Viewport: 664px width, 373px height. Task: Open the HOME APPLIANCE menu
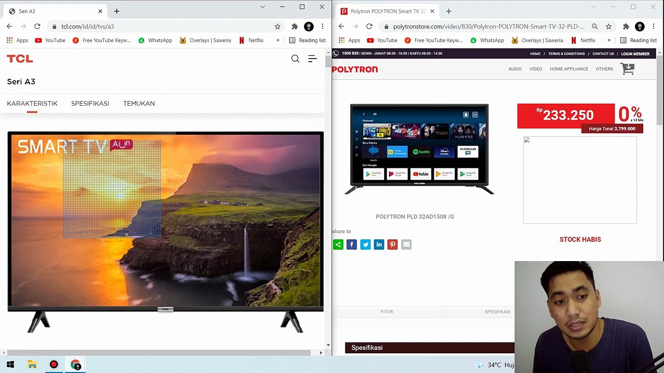click(x=569, y=69)
